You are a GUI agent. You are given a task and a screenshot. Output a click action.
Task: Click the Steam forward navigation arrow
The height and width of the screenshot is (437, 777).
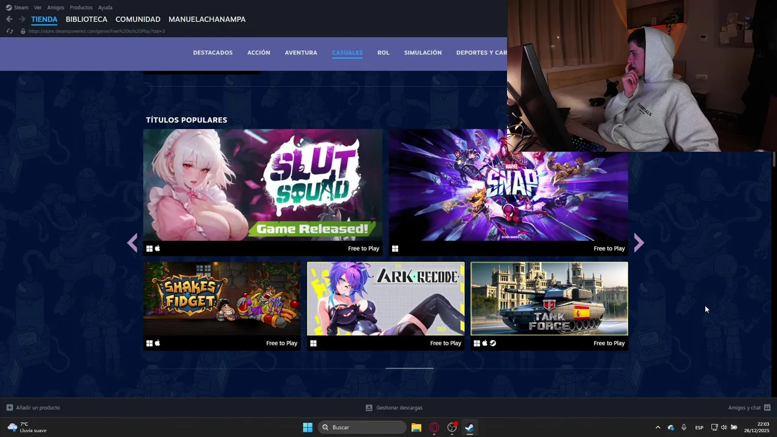22,19
